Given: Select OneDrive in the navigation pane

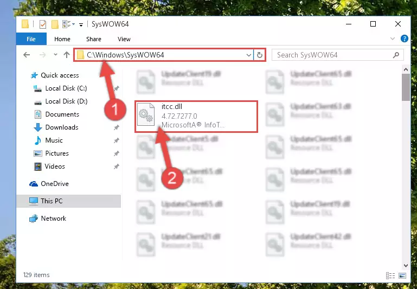Looking at the screenshot, I should pos(55,184).
